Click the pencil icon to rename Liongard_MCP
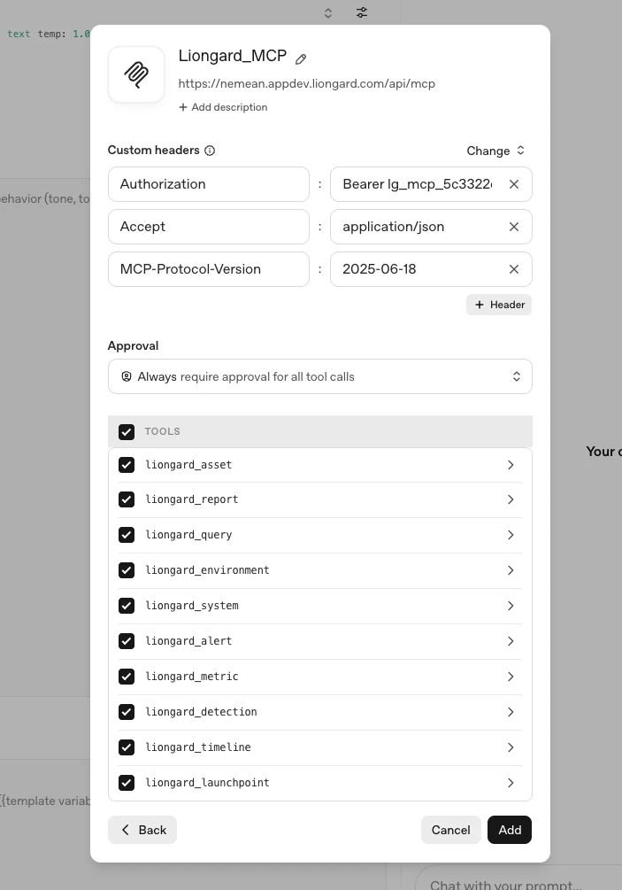 pyautogui.click(x=301, y=59)
